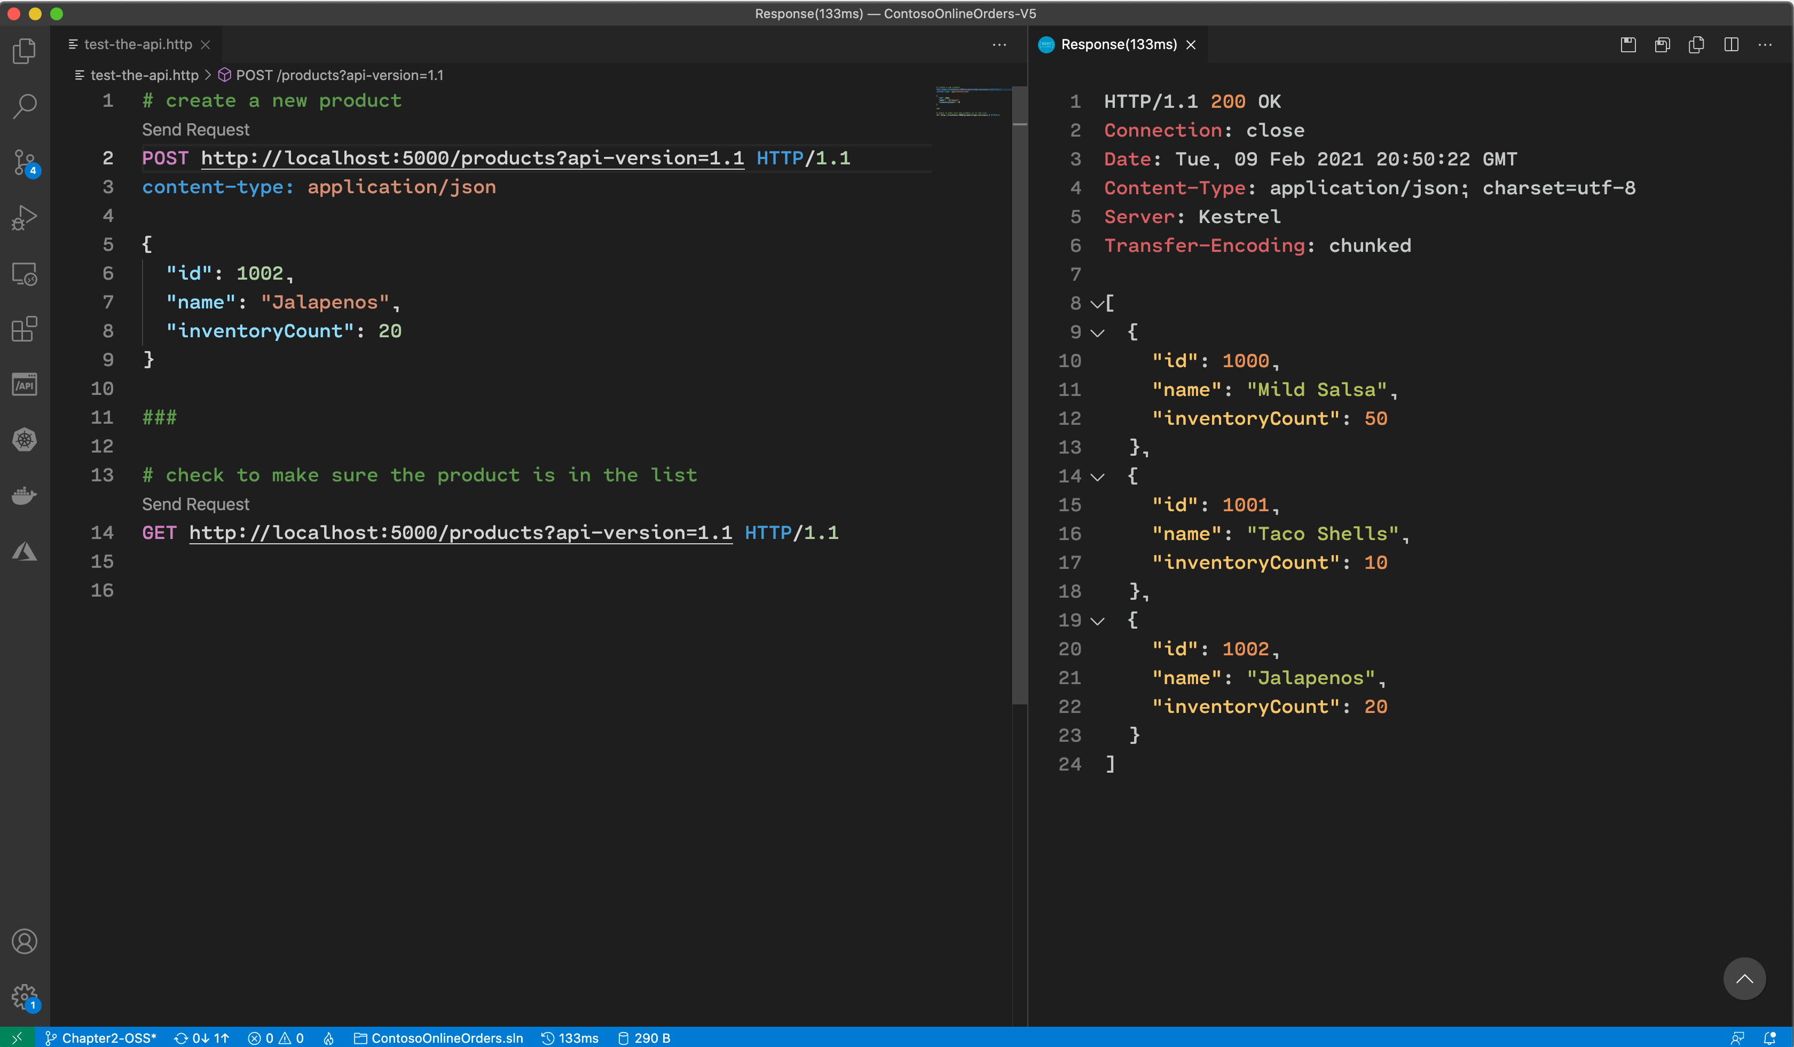Switch to the test-the-api.http tab
This screenshot has height=1047, width=1794.
coord(137,44)
